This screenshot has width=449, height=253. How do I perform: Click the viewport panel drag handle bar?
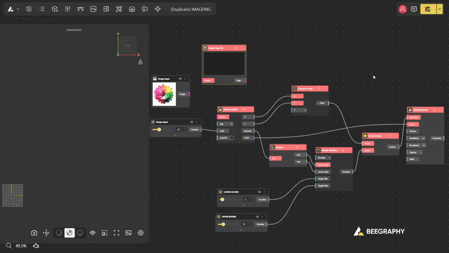(x=74, y=30)
